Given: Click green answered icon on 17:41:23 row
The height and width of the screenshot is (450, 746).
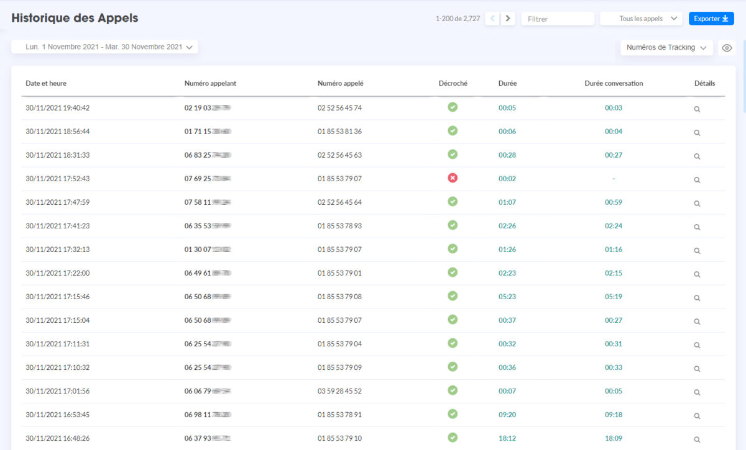Looking at the screenshot, I should [453, 225].
